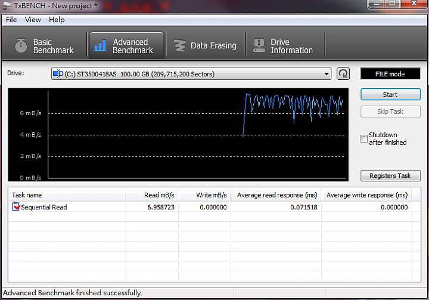This screenshot has height=300, width=429.
Task: Click the Start button
Action: [x=390, y=94]
